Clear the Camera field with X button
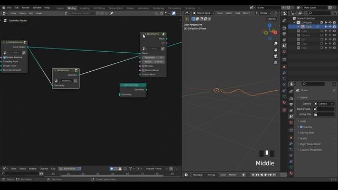The width and height of the screenshot is (338, 190). pyautogui.click(x=332, y=104)
